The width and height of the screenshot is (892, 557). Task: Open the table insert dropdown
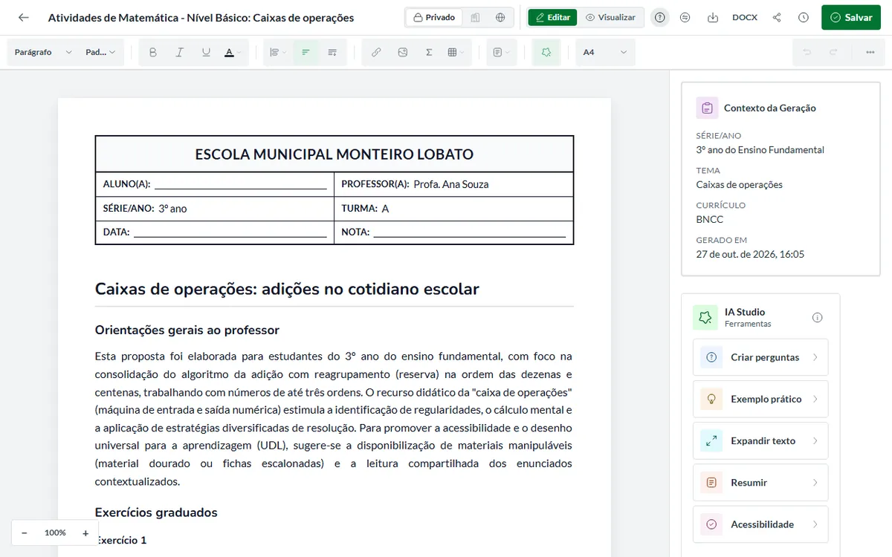tap(456, 52)
